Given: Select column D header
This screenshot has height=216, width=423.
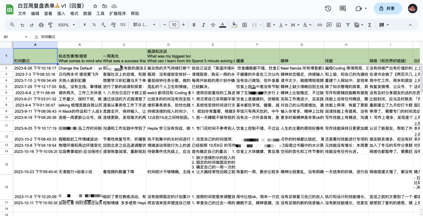Looking at the screenshot, I should pyautogui.click(x=168, y=45).
